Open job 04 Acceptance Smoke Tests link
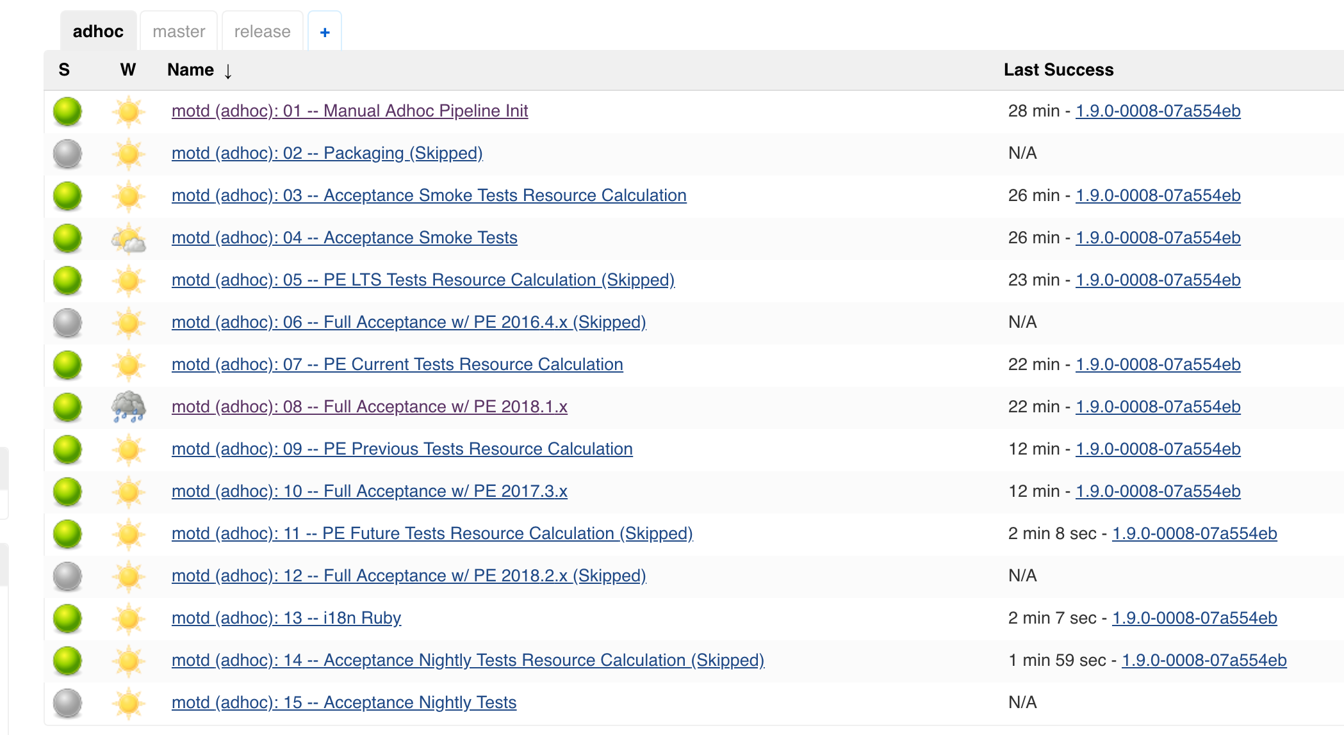The image size is (1344, 735). (x=344, y=238)
